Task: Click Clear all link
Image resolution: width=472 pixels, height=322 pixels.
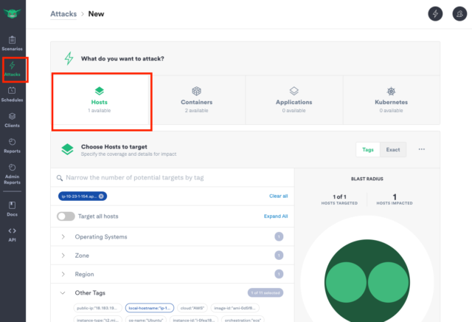Action: point(279,196)
